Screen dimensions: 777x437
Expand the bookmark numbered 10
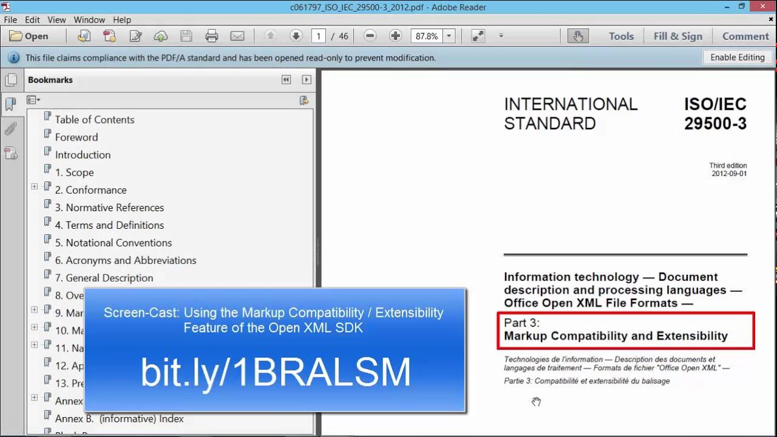[x=35, y=327]
